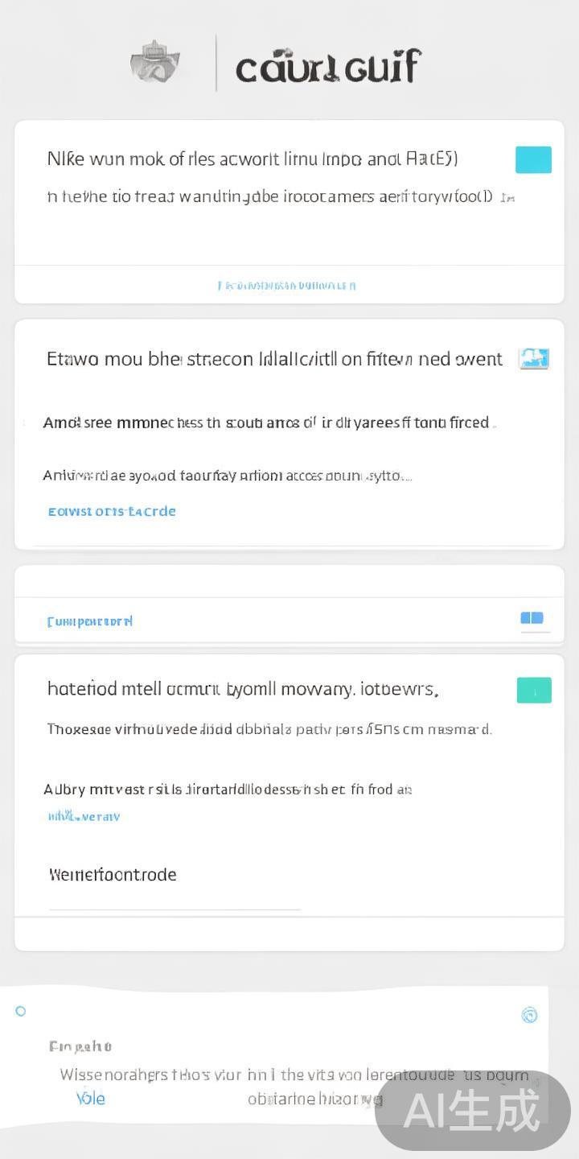Screen dimensions: 579x1159
Task: Click the logo icon beside the caurguif title
Action: [x=155, y=63]
